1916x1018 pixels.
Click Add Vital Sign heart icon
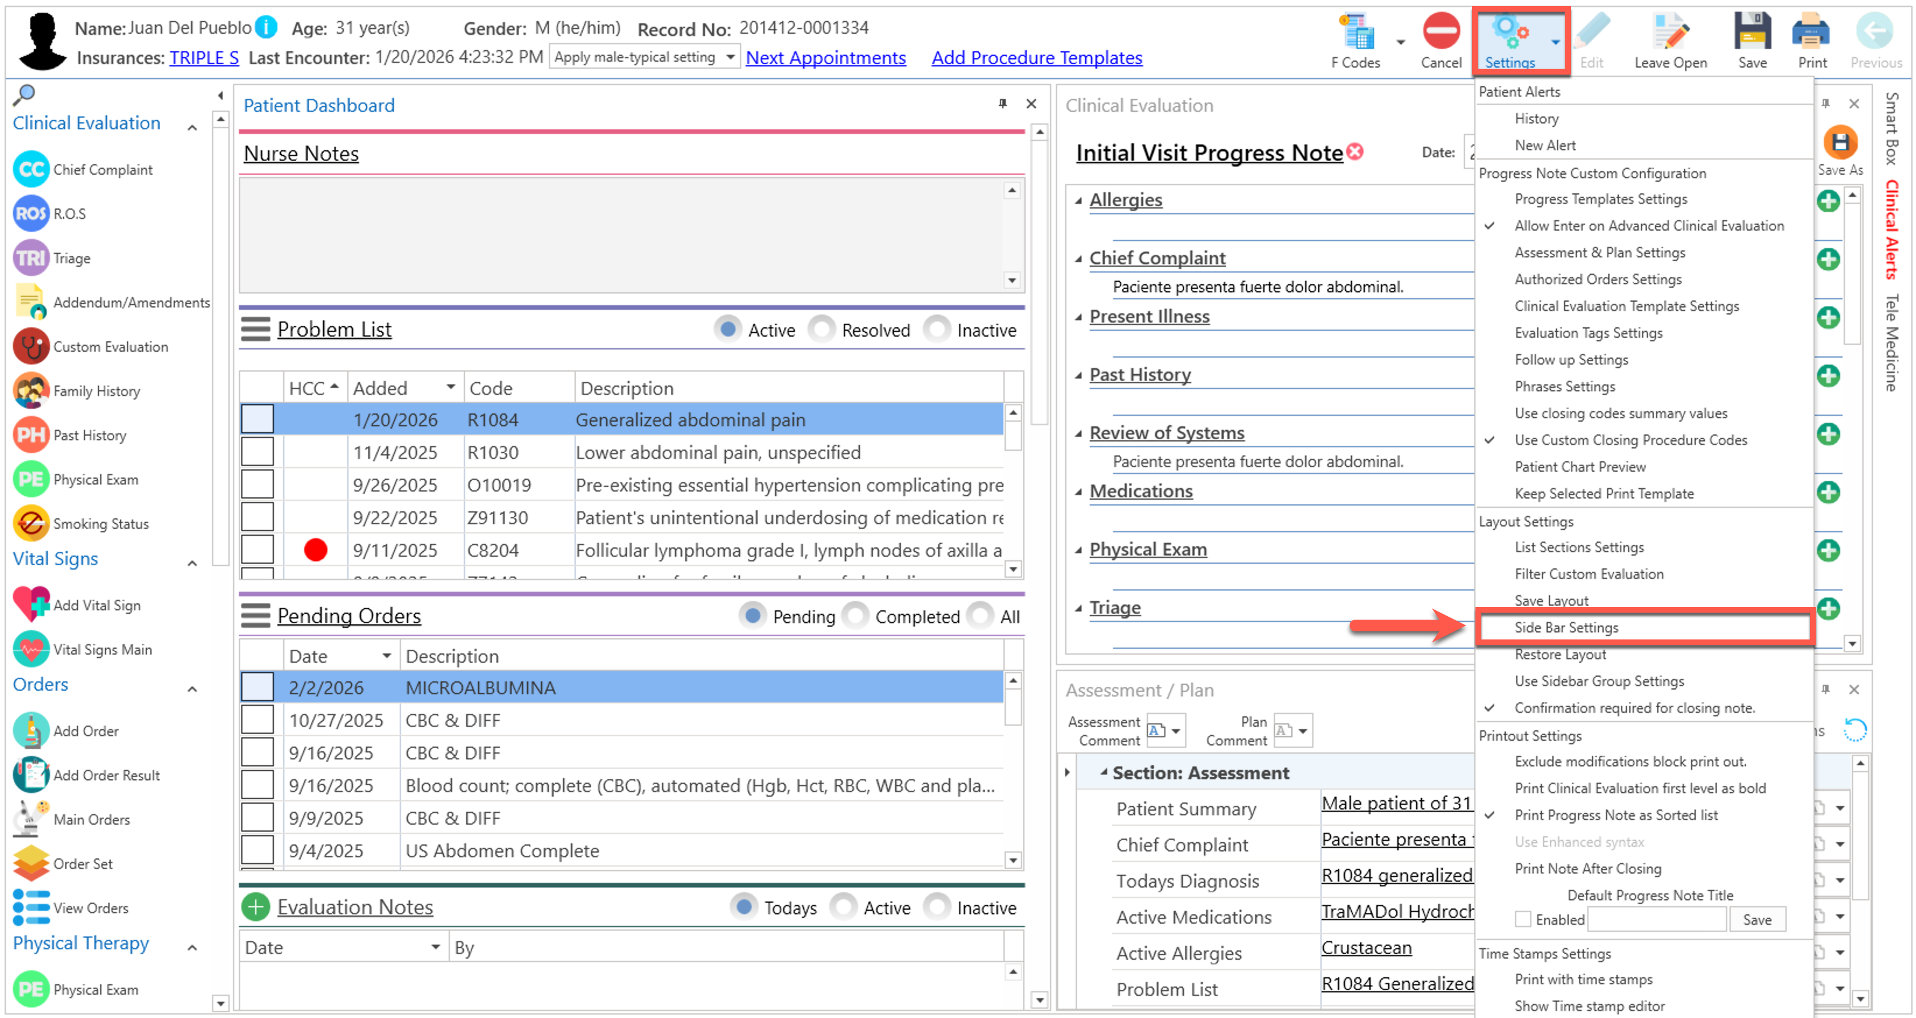pyautogui.click(x=31, y=605)
